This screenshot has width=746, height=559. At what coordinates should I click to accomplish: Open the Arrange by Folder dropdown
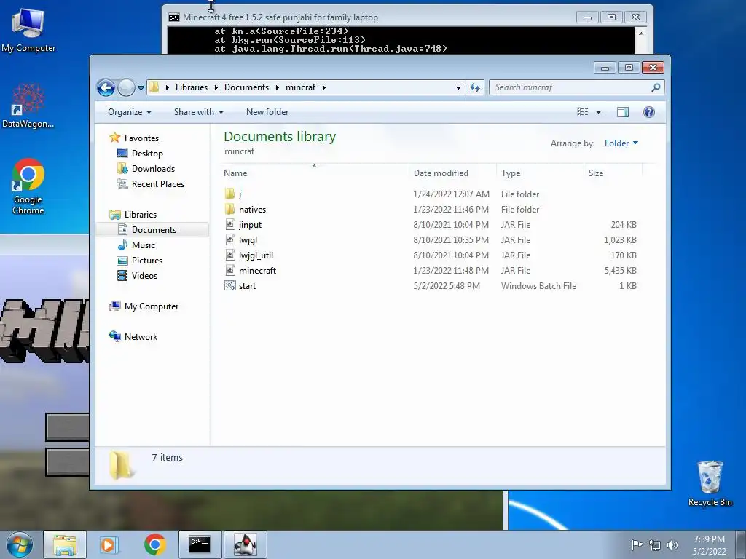pos(621,143)
